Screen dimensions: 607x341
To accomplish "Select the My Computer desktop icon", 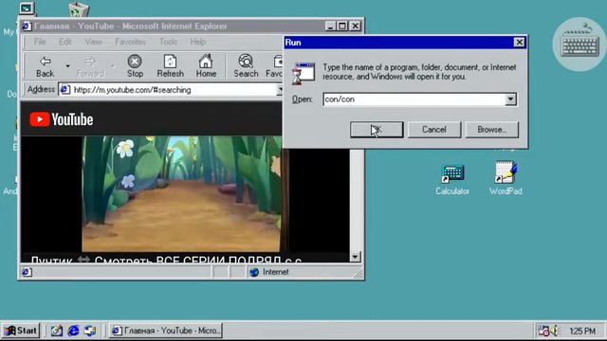I will (27, 9).
